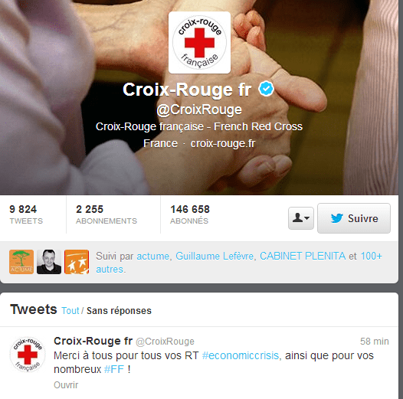Select the Sans réponses filter
Viewport: 403px width, 399px height.
119,311
